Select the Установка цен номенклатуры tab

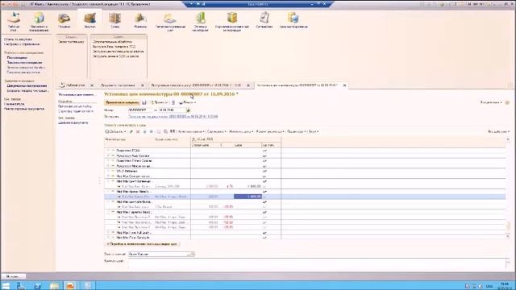(298, 85)
